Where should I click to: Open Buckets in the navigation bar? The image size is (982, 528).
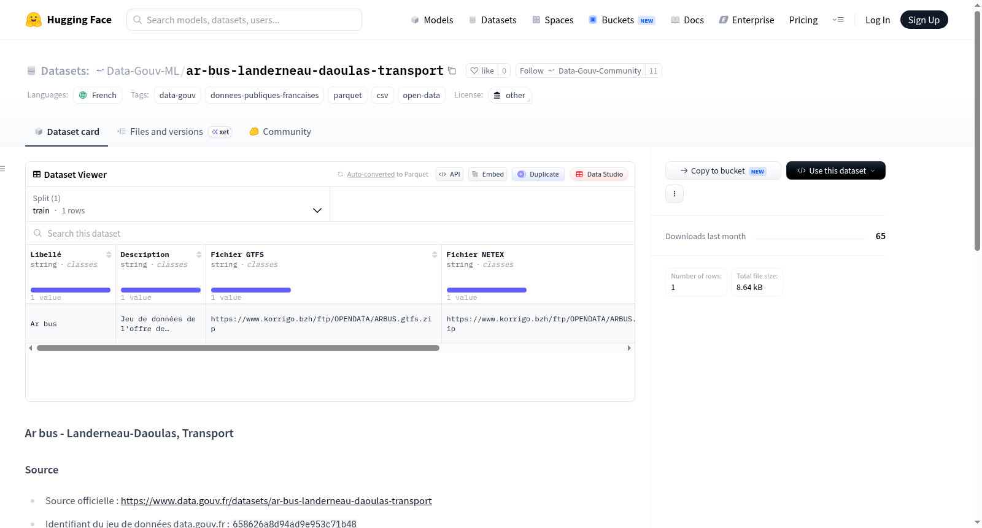tap(622, 20)
